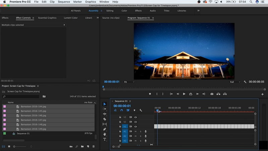Select the Type tool

pos(105,139)
